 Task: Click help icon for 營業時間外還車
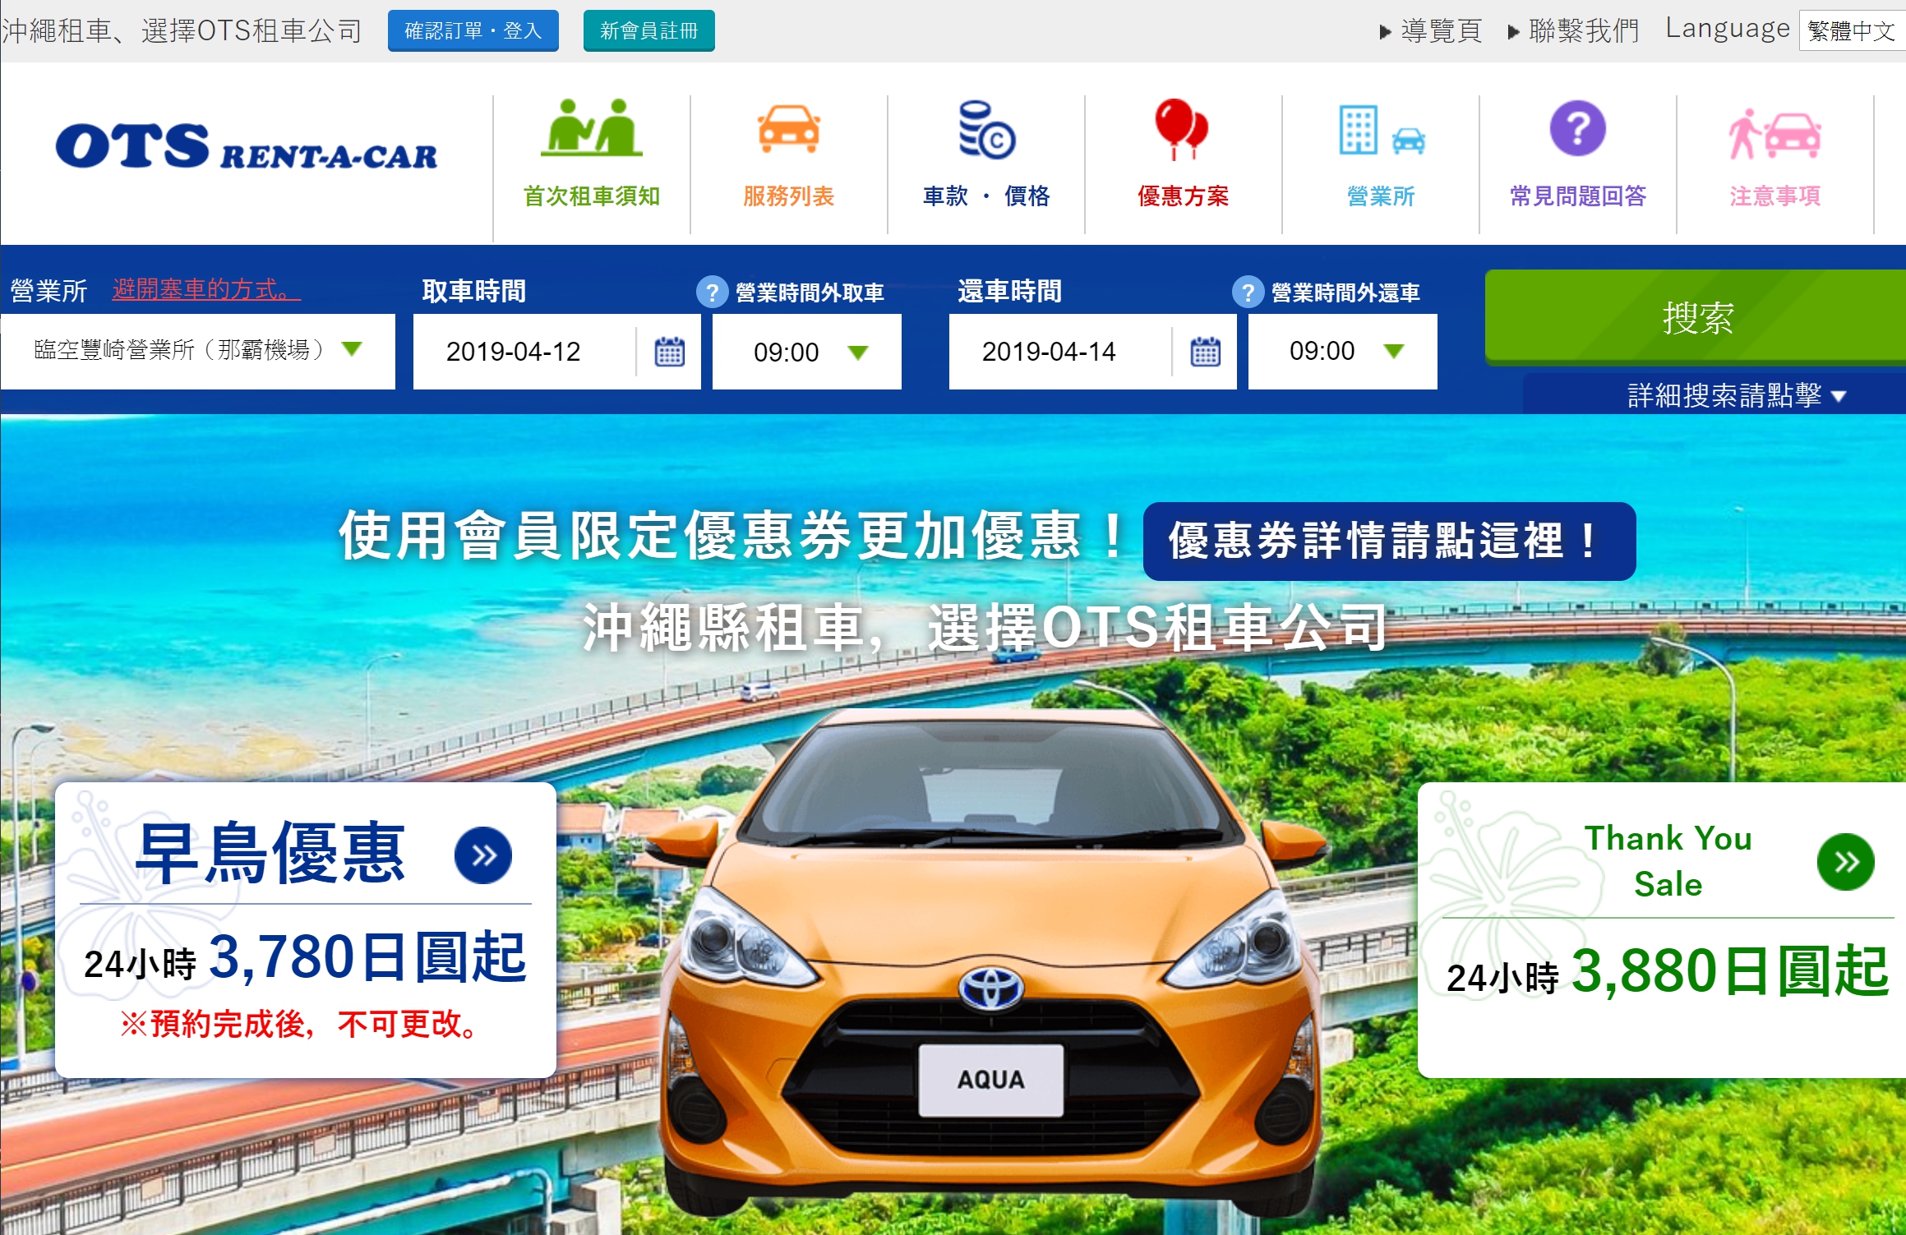[1248, 292]
